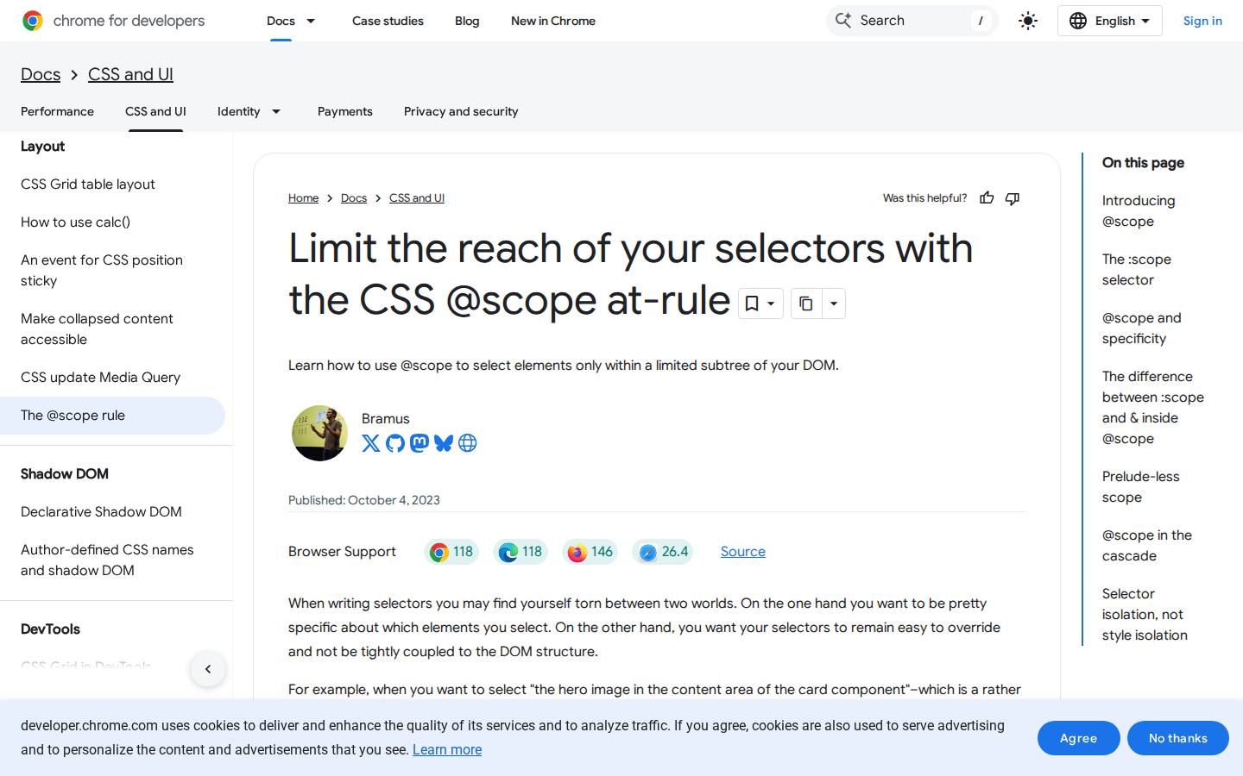The width and height of the screenshot is (1243, 776).
Task: Click the thumbs down not helpful icon
Action: pos(1013,198)
